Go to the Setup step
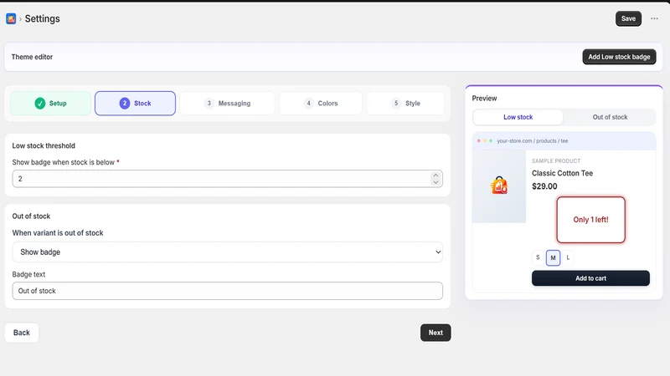The height and width of the screenshot is (376, 670). point(50,103)
